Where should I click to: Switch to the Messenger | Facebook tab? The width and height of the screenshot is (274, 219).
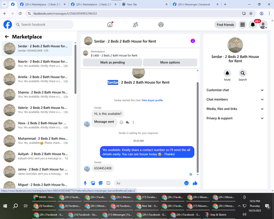click(x=196, y=4)
